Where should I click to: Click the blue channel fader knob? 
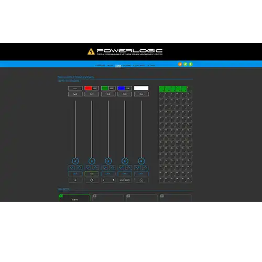pyautogui.click(x=125, y=161)
